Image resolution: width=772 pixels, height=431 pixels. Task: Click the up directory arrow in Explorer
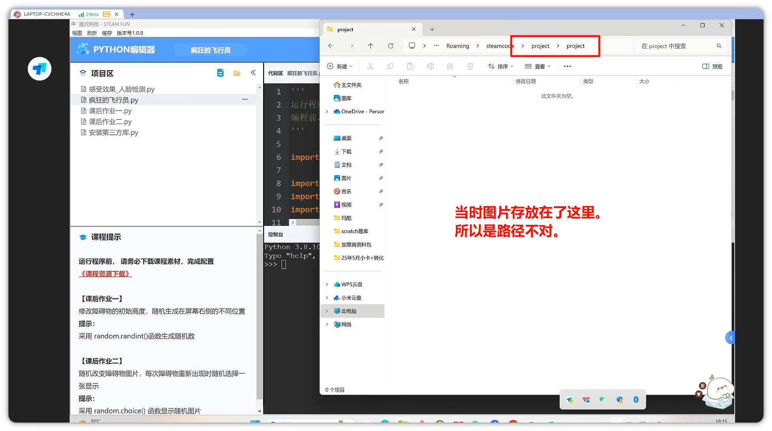point(370,46)
